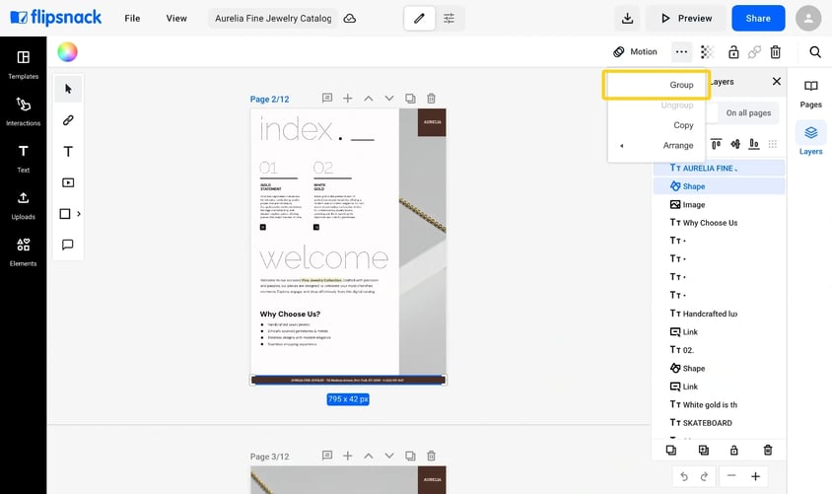Click the redo arrow
This screenshot has width=832, height=494.
pyautogui.click(x=704, y=476)
